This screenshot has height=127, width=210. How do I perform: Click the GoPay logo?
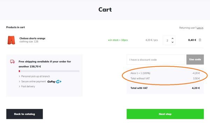coord(54,82)
